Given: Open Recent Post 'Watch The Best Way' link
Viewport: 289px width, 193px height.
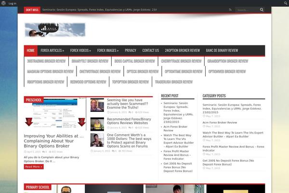Looking at the screenshot, I should click(178, 141).
